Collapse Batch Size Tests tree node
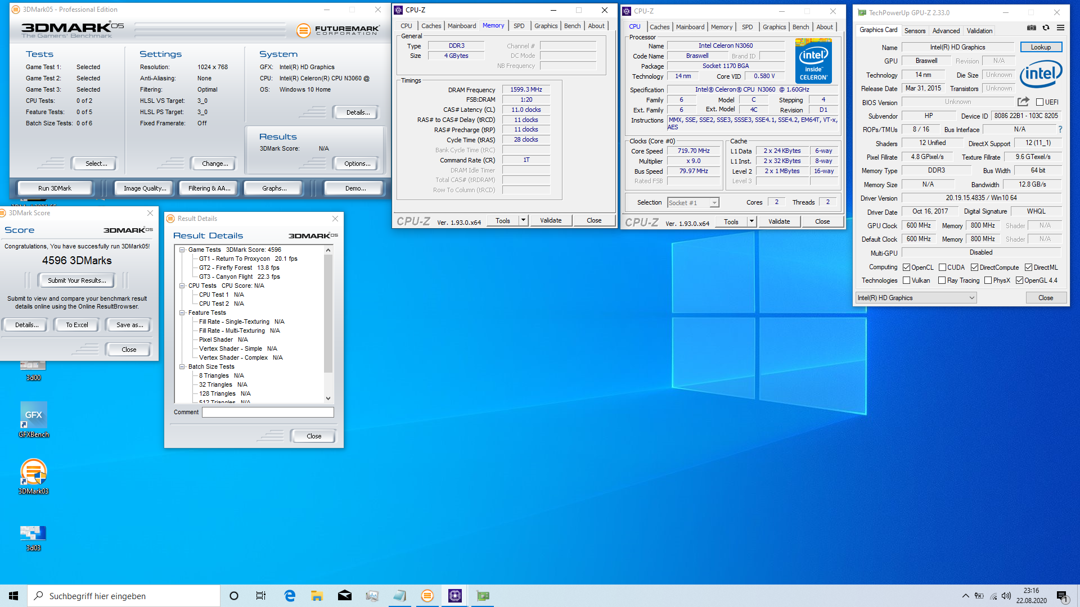Image resolution: width=1080 pixels, height=607 pixels. (182, 366)
